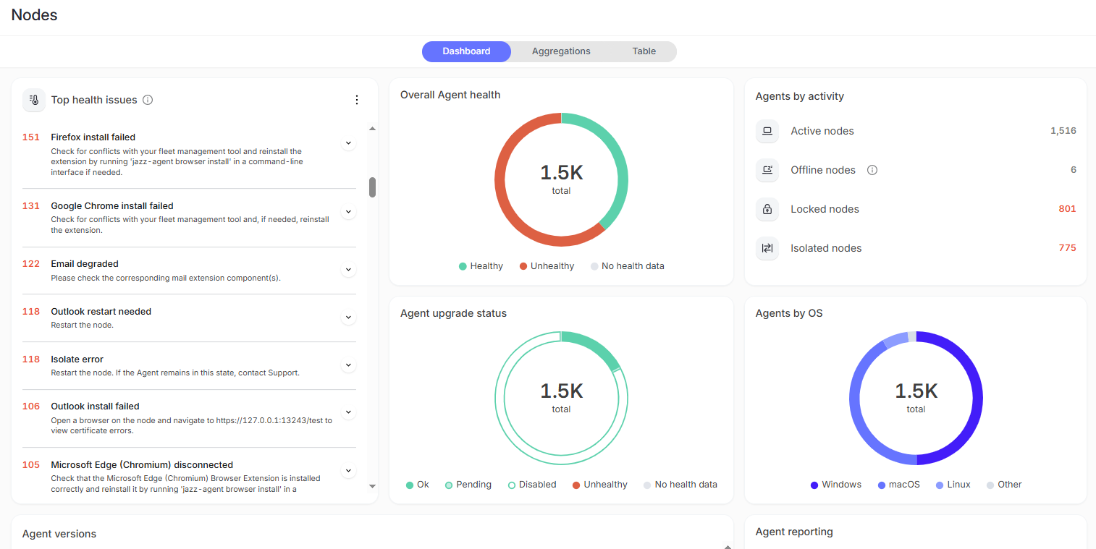Image resolution: width=1096 pixels, height=549 pixels.
Task: Expand the Email degraded issue
Action: [x=348, y=270]
